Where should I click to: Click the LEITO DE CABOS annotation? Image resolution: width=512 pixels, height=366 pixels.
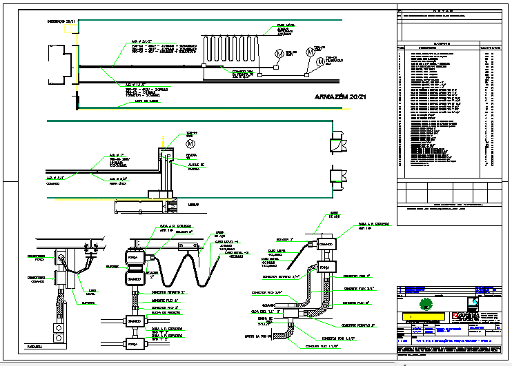144,100
